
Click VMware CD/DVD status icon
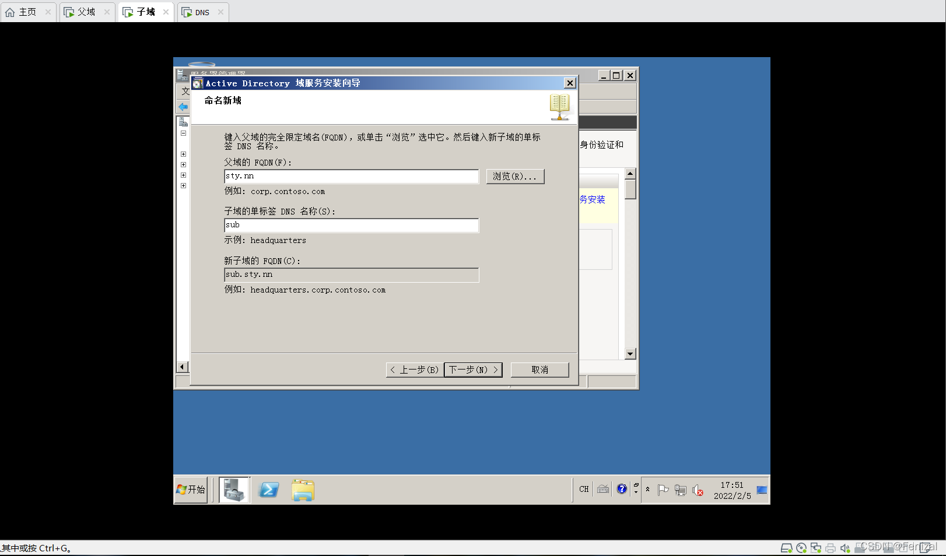pyautogui.click(x=801, y=548)
